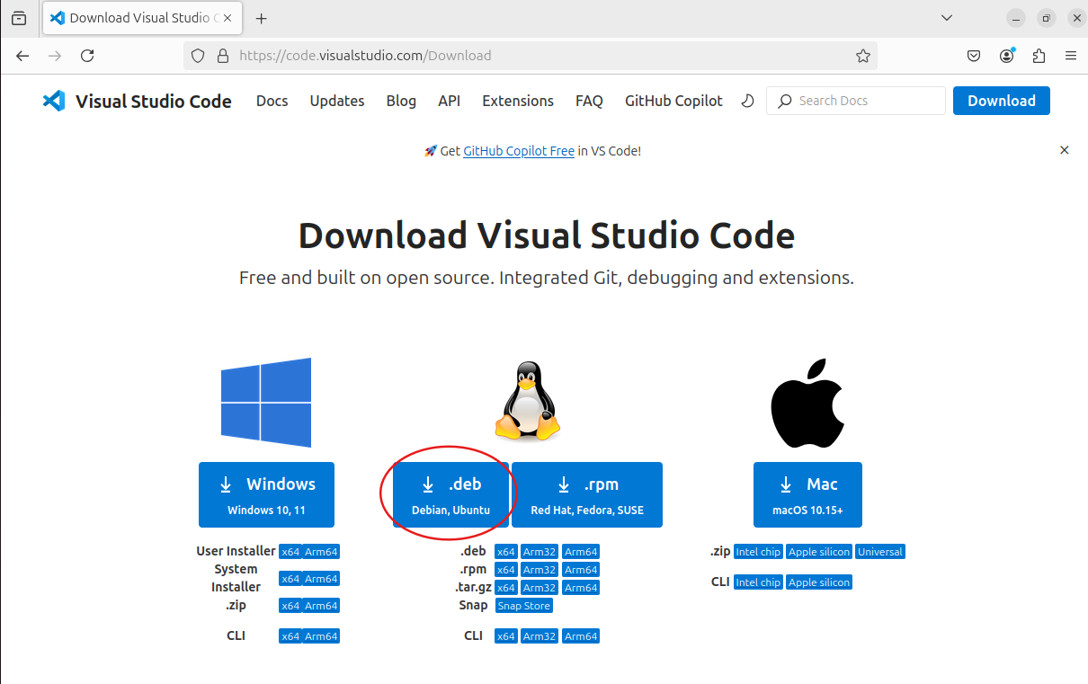The image size is (1088, 684).
Task: Focus the Search Docs input field
Action: (856, 101)
